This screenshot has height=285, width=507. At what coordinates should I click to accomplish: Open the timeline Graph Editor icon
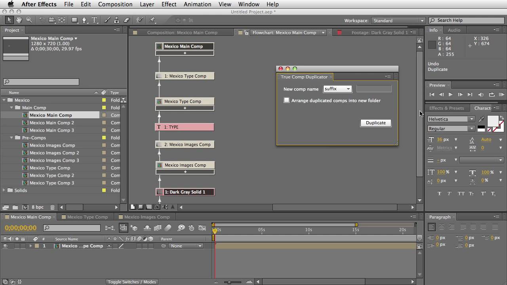click(202, 228)
